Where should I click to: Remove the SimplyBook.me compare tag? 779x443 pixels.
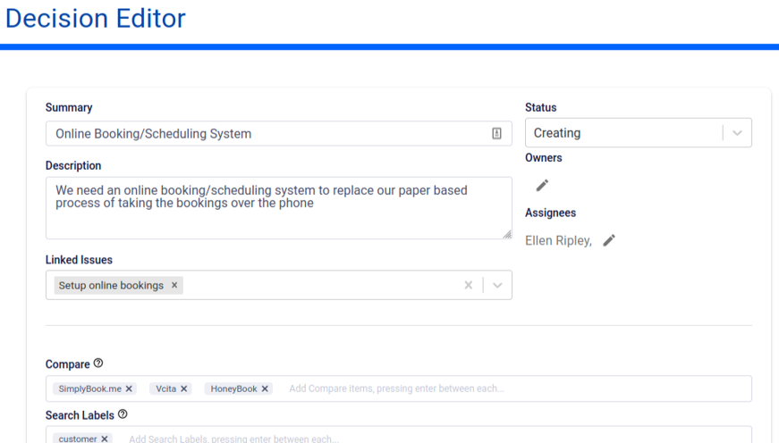pos(130,389)
